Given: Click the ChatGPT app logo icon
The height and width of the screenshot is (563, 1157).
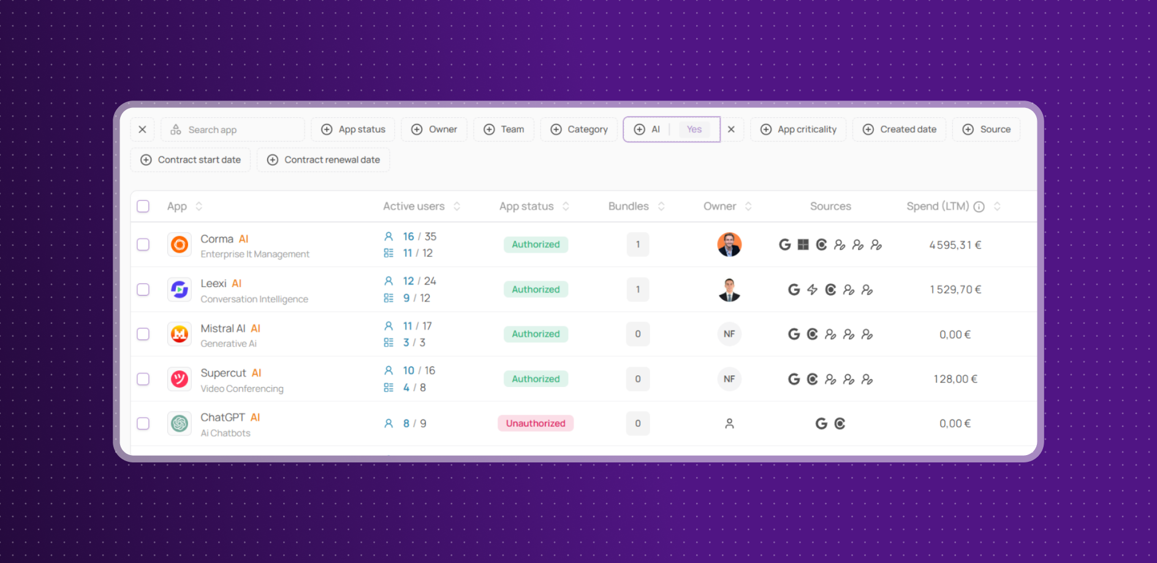Looking at the screenshot, I should [180, 424].
